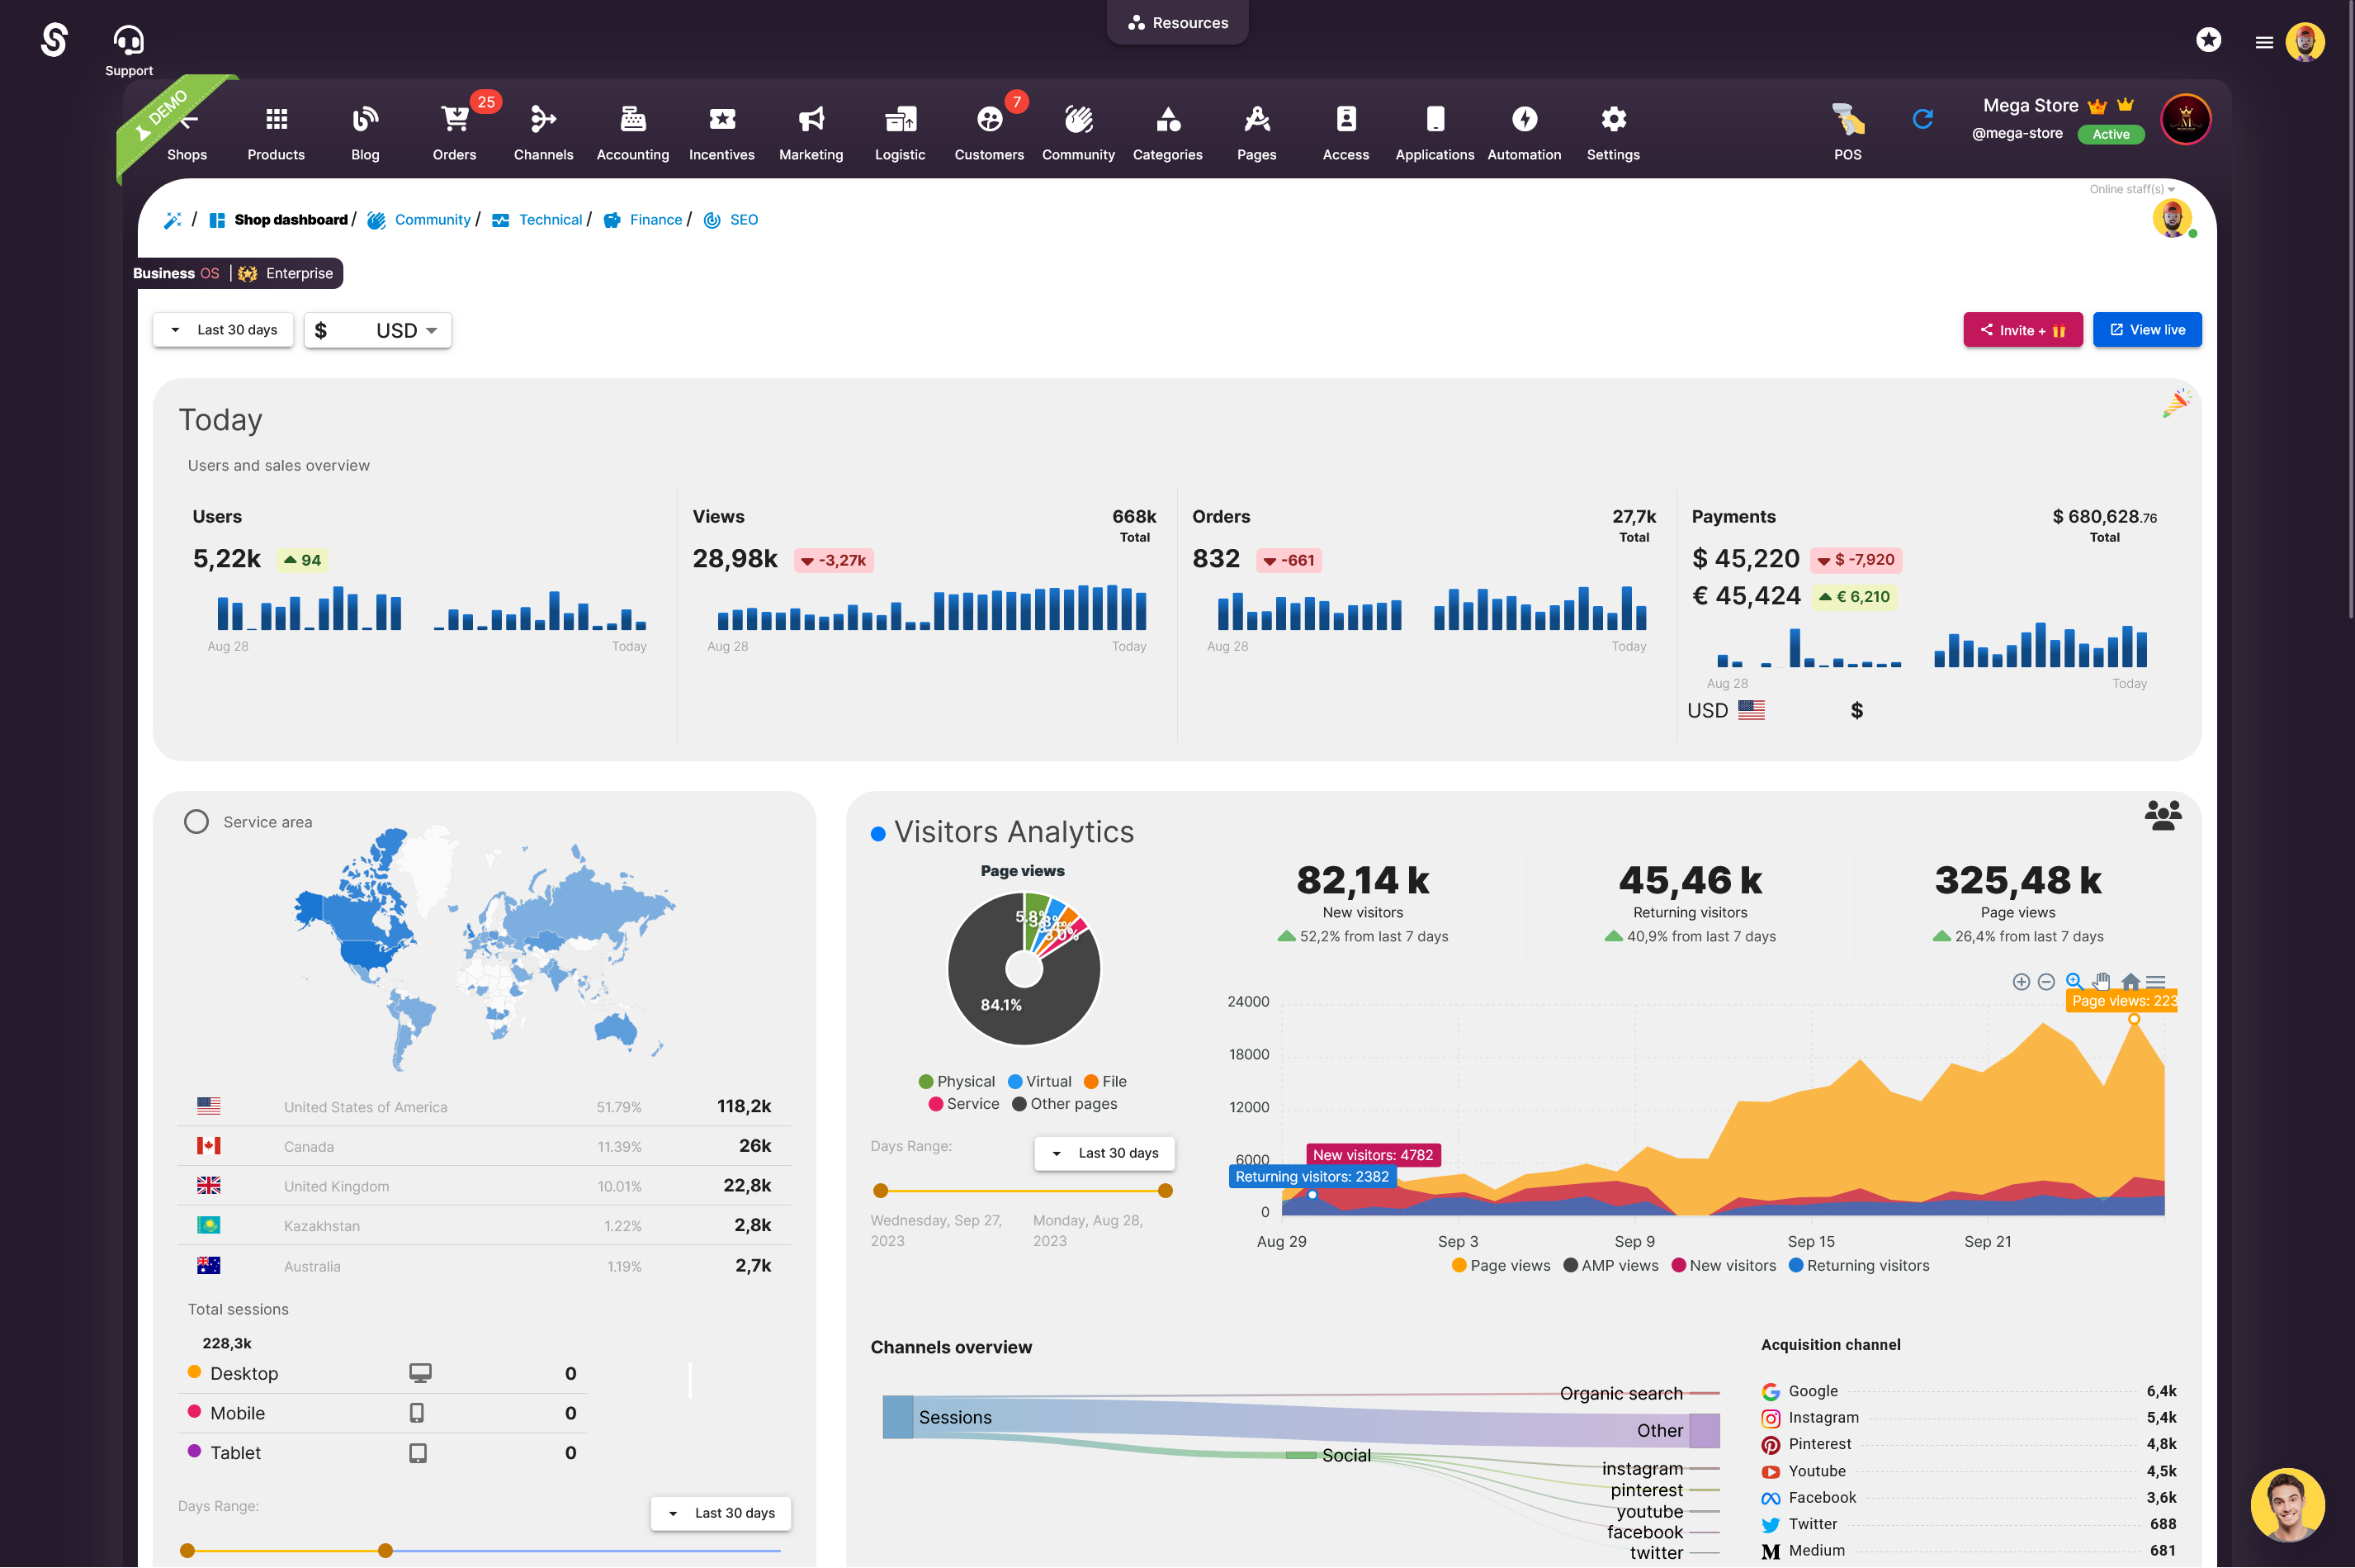The width and height of the screenshot is (2355, 1568).
Task: Adjust sessions days range slider right handle
Action: click(385, 1550)
